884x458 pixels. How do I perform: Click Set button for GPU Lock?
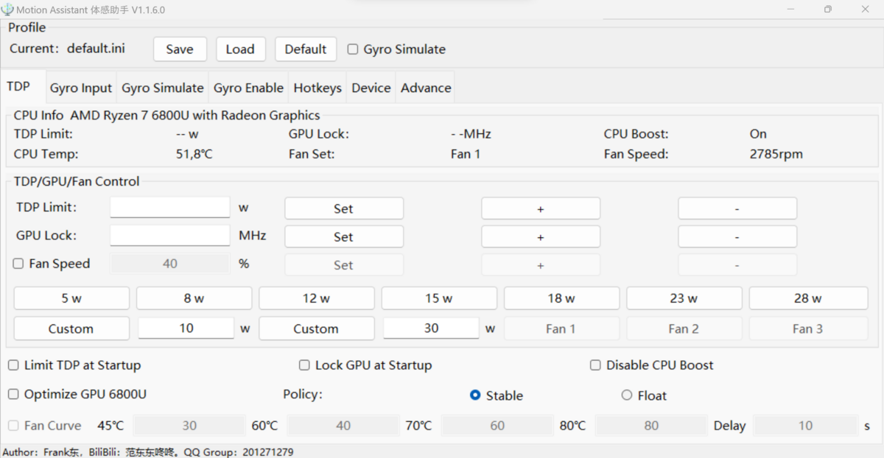(x=344, y=236)
